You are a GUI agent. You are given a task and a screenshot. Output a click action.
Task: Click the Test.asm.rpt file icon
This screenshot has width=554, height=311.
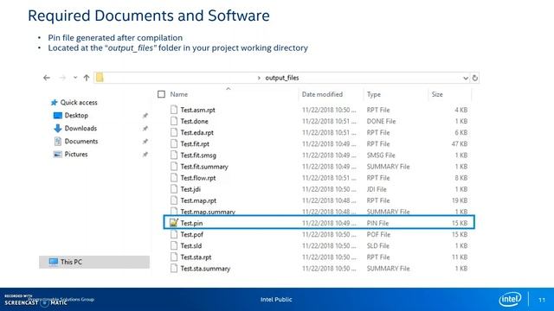[x=174, y=110]
